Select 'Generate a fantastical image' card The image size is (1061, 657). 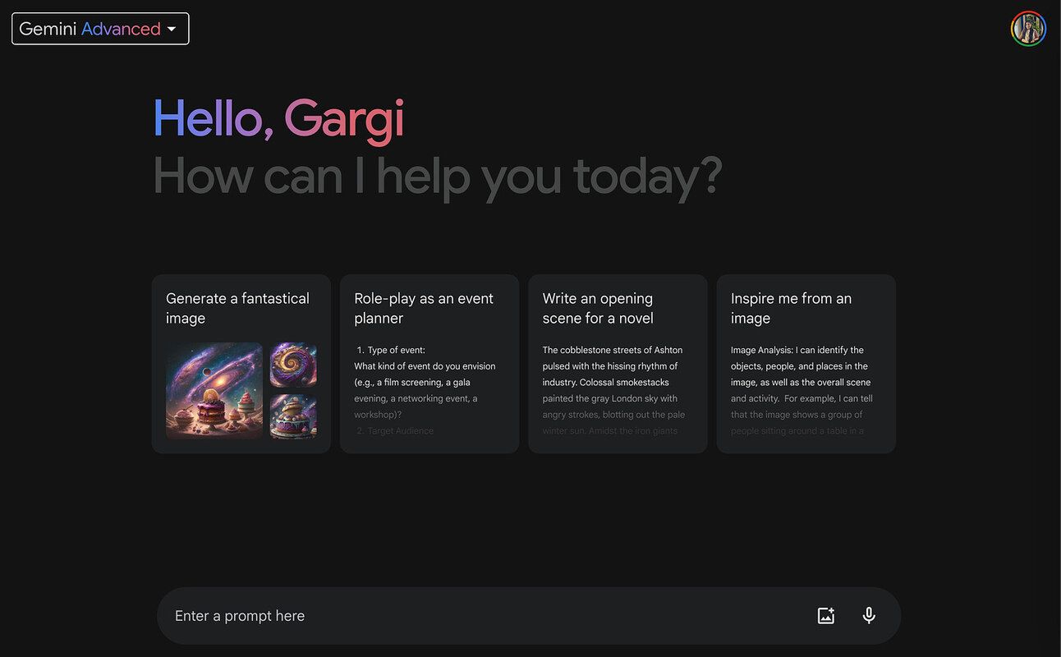coord(241,364)
